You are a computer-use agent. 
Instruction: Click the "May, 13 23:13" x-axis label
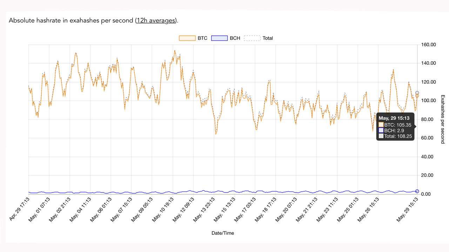(204, 210)
